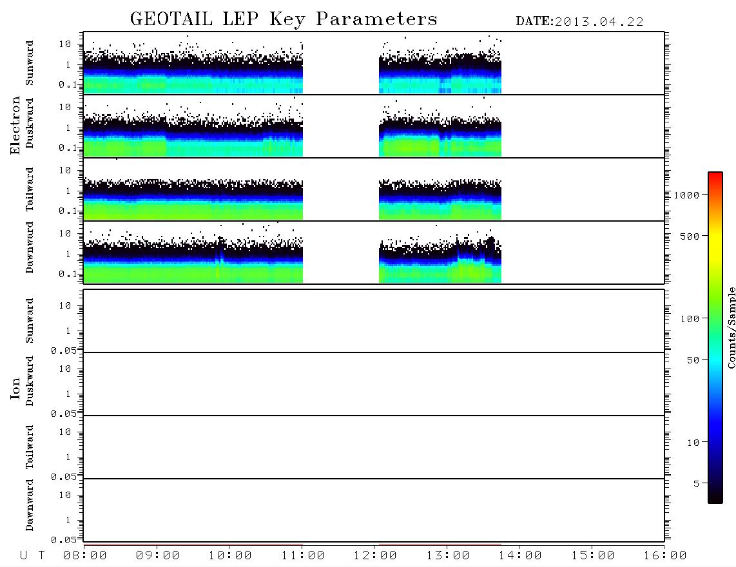The image size is (736, 567).
Task: Click the 500 colorbar tick label
Action: [x=690, y=236]
